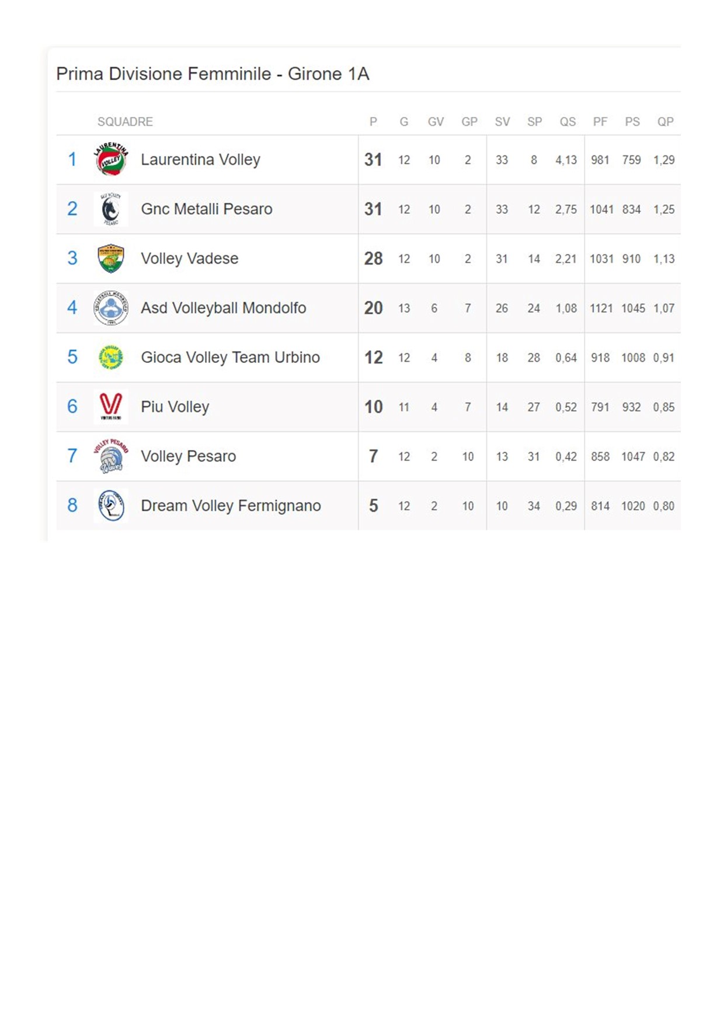This screenshot has width=724, height=1025.
Task: Click the Laurentina Volley team logo
Action: coord(111,159)
